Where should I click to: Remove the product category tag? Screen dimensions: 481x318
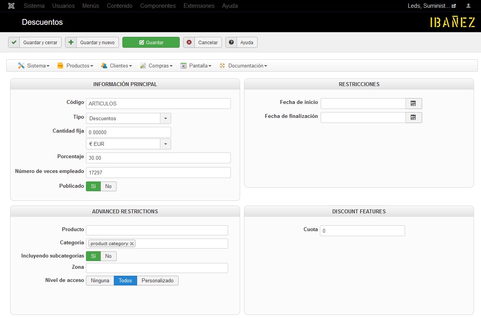(132, 244)
